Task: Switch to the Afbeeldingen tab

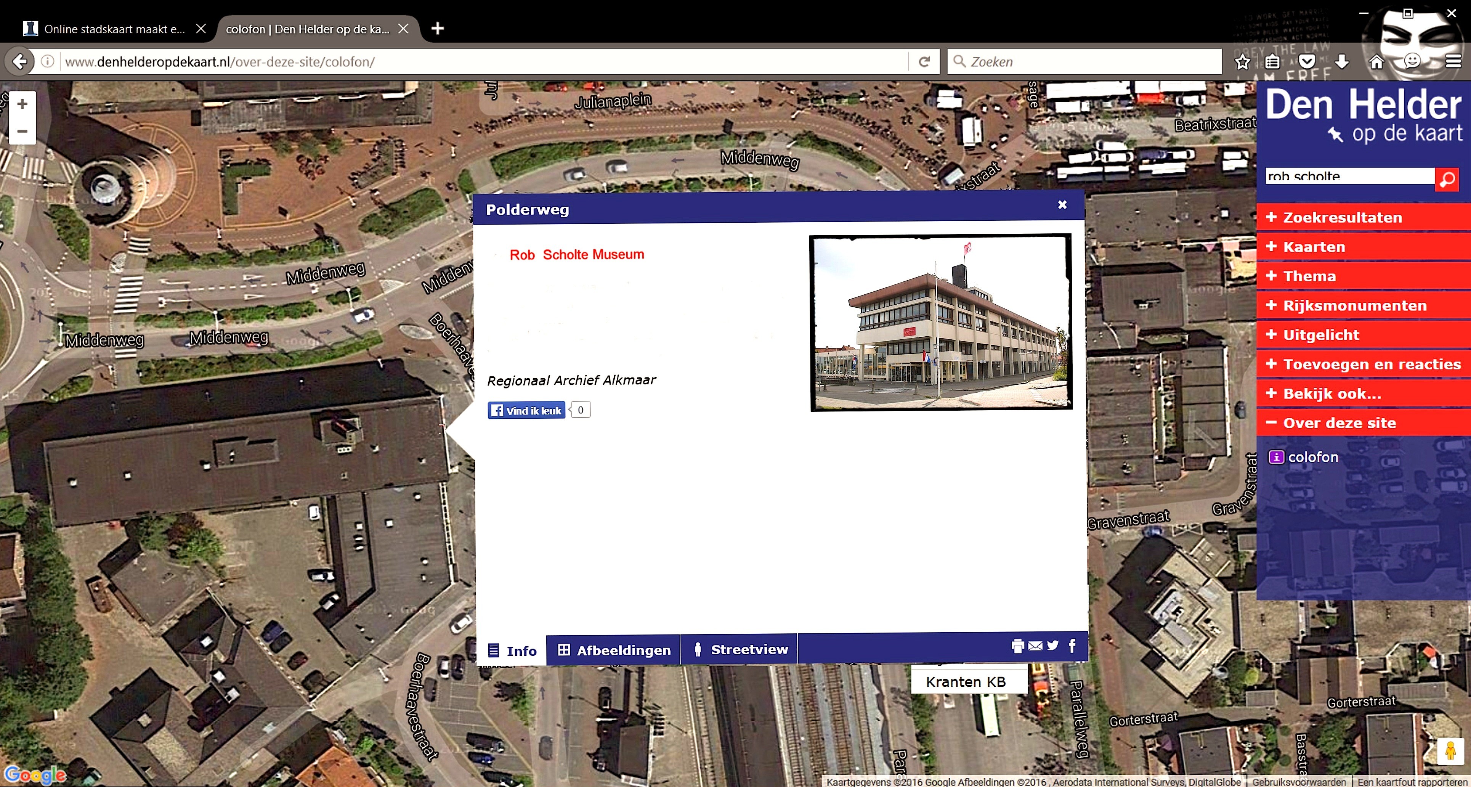Action: click(x=614, y=650)
